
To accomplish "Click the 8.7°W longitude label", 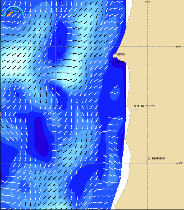I will pos(148,2).
